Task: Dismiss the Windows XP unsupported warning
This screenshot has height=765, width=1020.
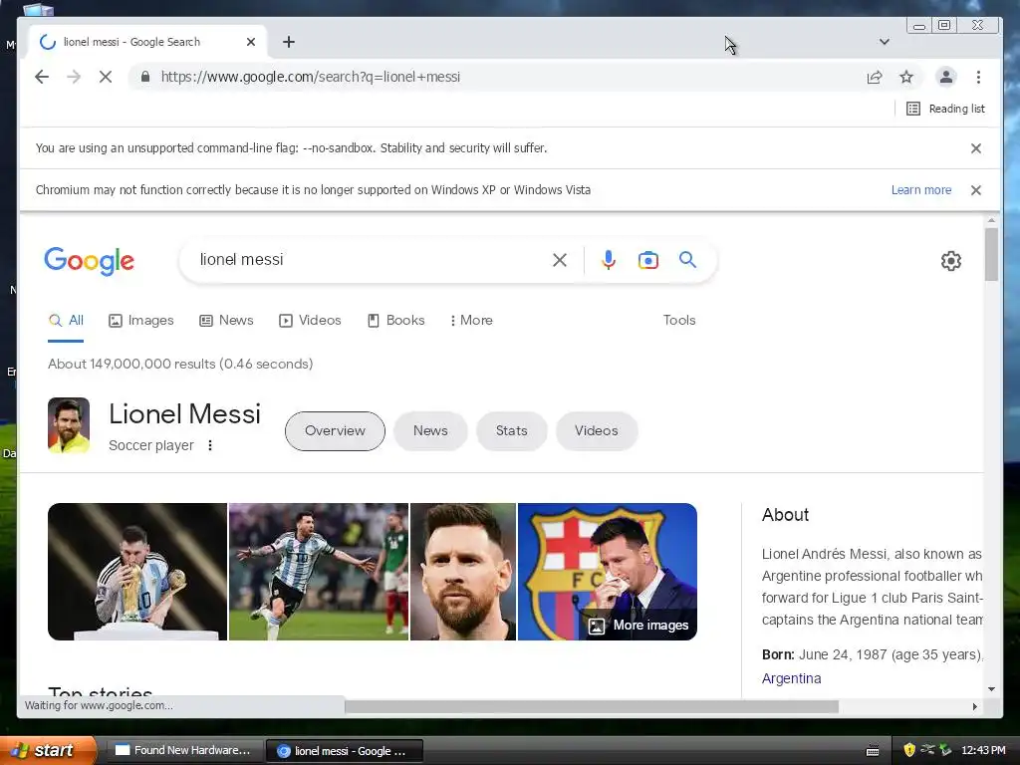Action: point(976,190)
